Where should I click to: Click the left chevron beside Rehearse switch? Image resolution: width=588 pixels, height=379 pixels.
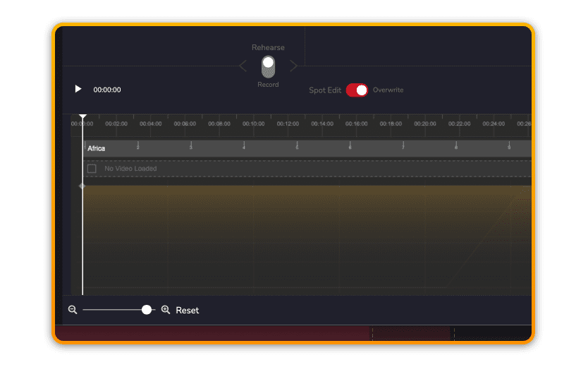243,66
